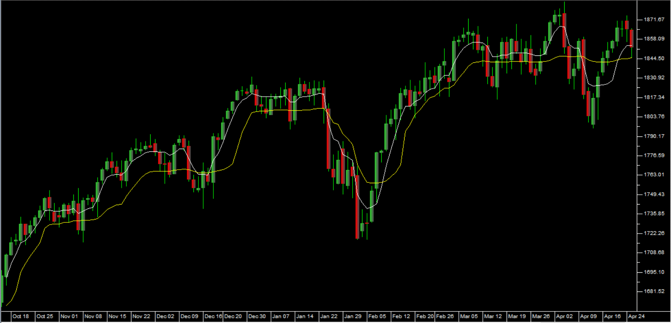Click the Jan 07 date label
This screenshot has height=323, width=671.
coord(281,316)
